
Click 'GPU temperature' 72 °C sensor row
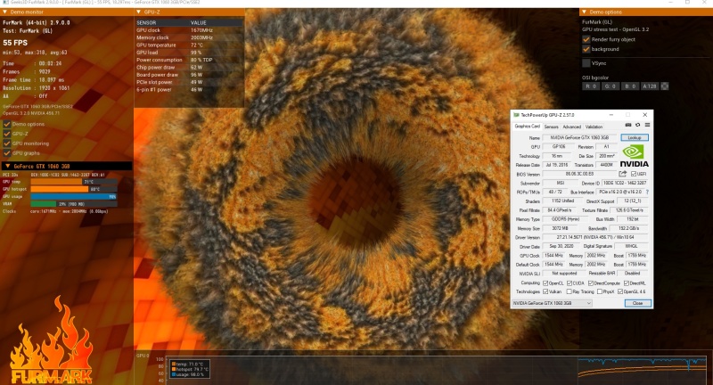189,45
